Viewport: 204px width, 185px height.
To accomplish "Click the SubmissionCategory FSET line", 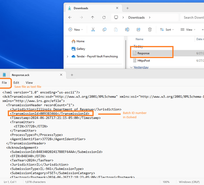I will 52,173.
